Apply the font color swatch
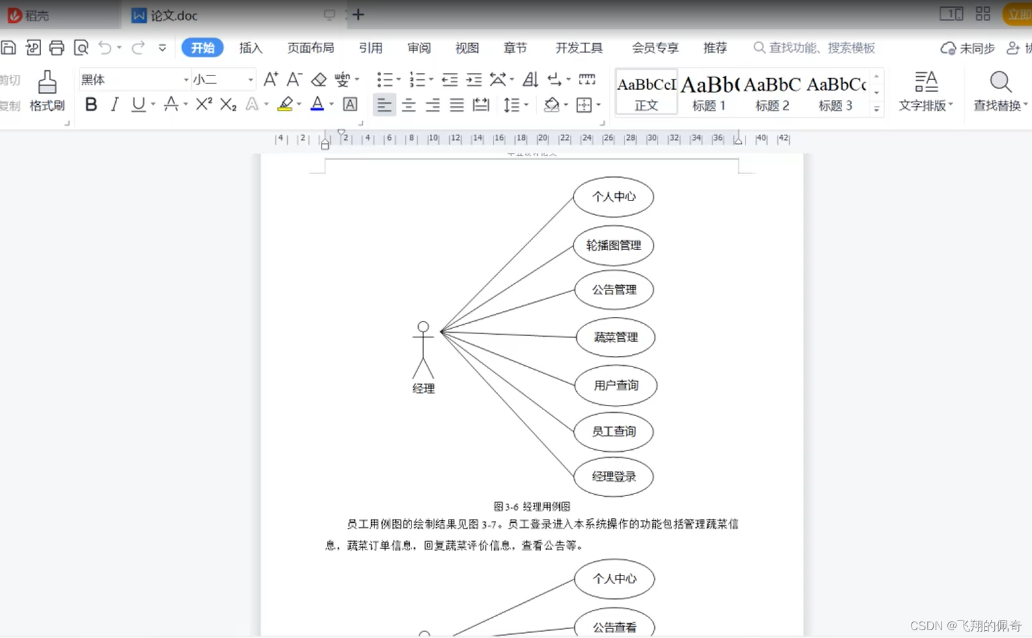Screen dimensions: 1032x638 (x=317, y=104)
